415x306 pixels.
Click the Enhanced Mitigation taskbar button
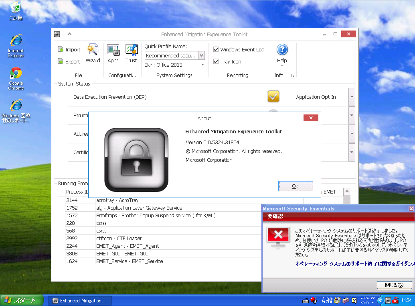click(x=80, y=301)
